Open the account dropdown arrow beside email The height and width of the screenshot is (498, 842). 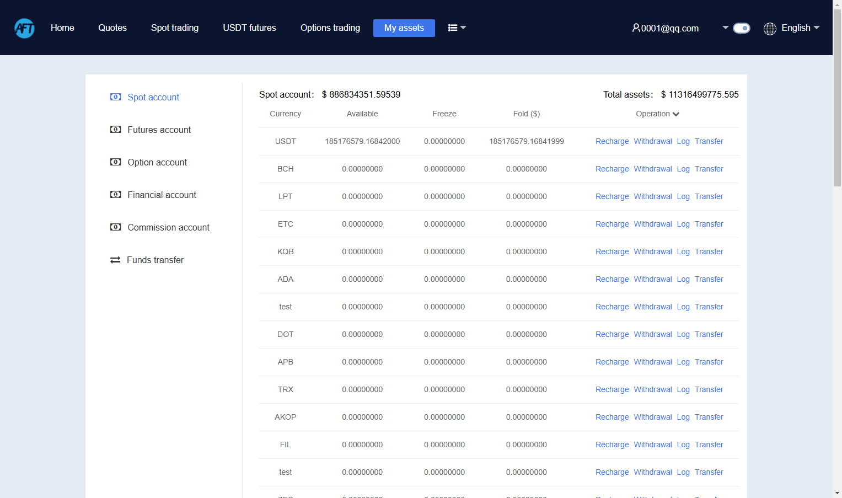pyautogui.click(x=726, y=28)
